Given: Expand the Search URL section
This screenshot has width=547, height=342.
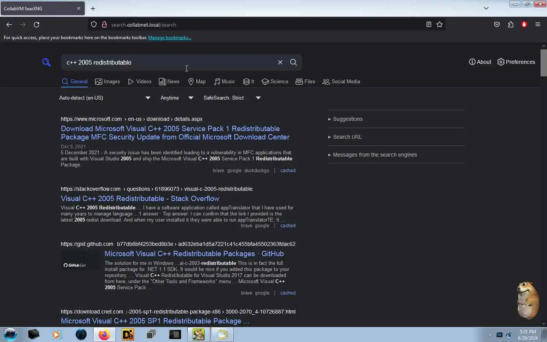Looking at the screenshot, I should point(345,137).
